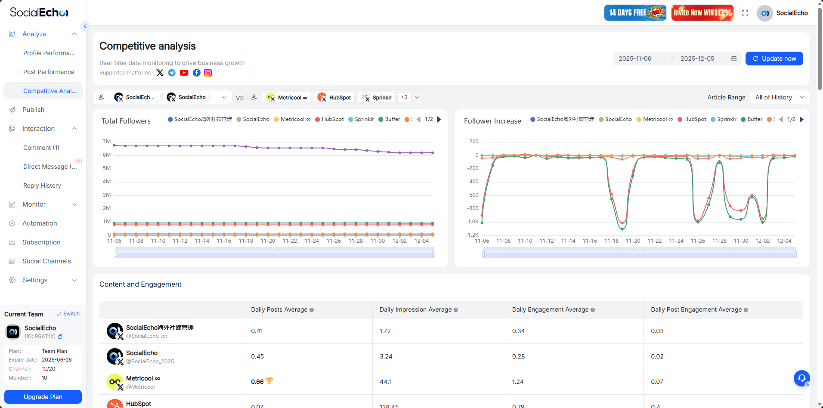This screenshot has height=408, width=823.
Task: Click the Upgrade Plan button
Action: pos(43,397)
